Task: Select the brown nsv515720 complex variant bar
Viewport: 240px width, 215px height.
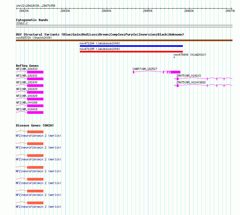Action: tap(124, 40)
